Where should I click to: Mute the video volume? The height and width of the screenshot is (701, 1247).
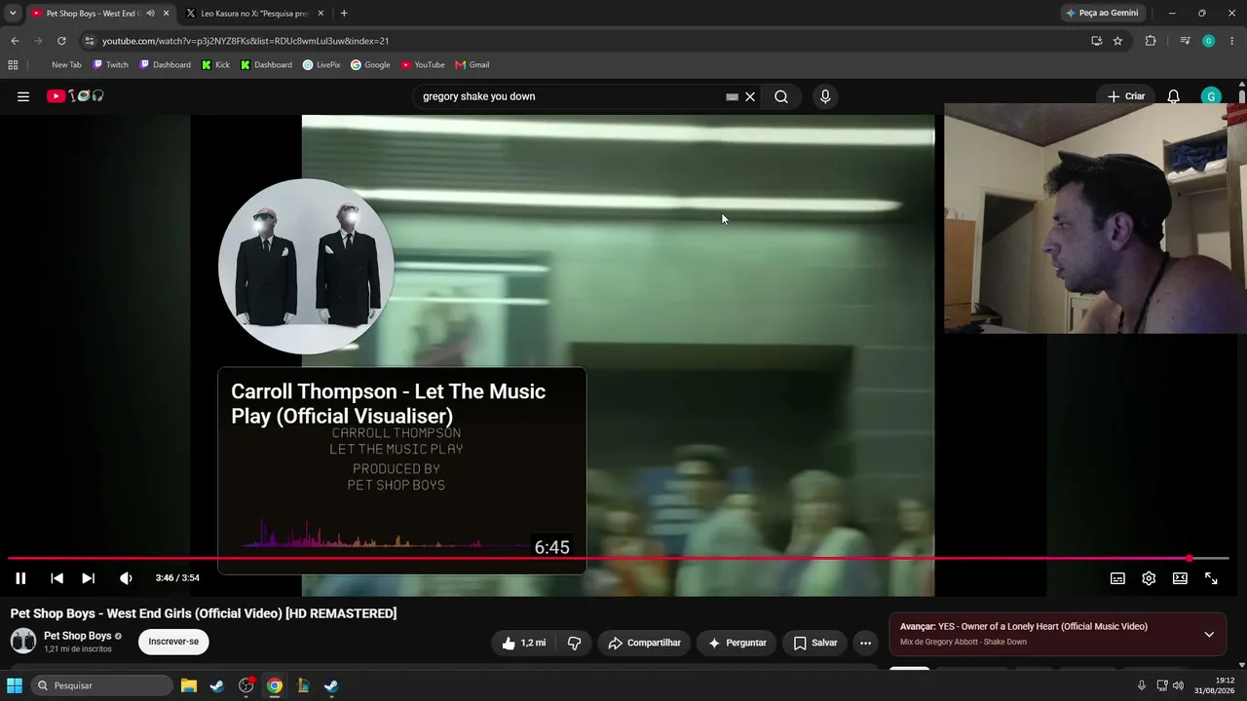pos(126,578)
